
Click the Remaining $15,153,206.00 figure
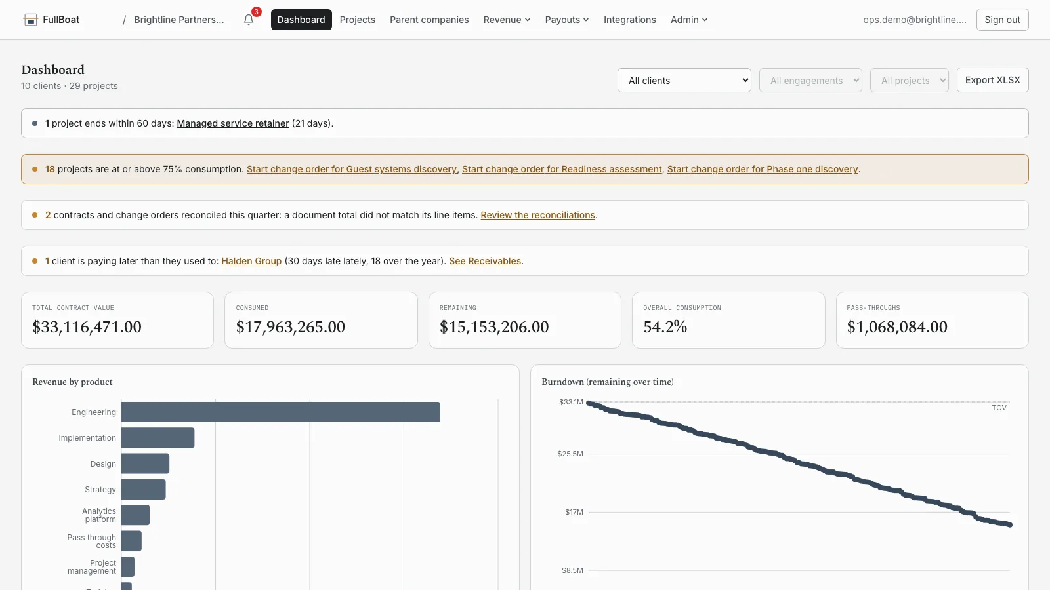(494, 327)
